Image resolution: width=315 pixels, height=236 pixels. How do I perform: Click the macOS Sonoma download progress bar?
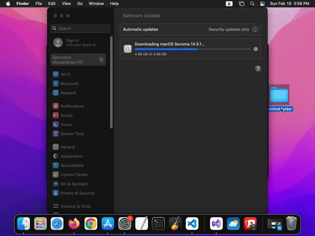pos(193,49)
